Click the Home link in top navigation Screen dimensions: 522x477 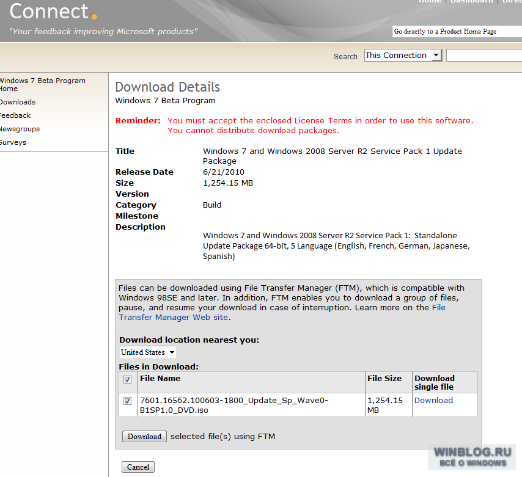[x=430, y=2]
